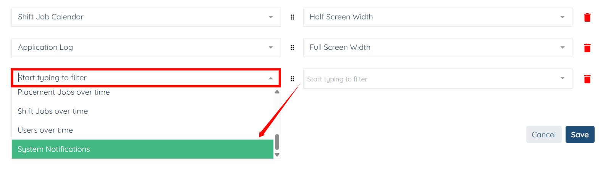This screenshot has width=603, height=170.
Task: Delete the Shift Job Calendar row
Action: 587,17
